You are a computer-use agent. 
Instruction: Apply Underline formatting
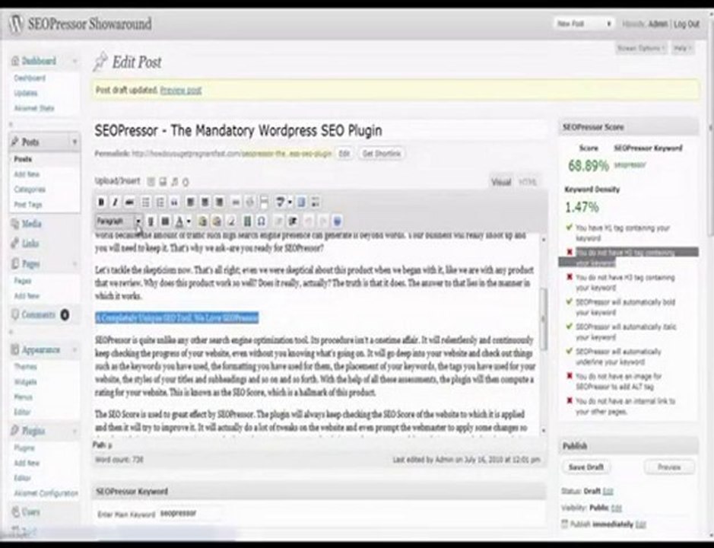151,221
